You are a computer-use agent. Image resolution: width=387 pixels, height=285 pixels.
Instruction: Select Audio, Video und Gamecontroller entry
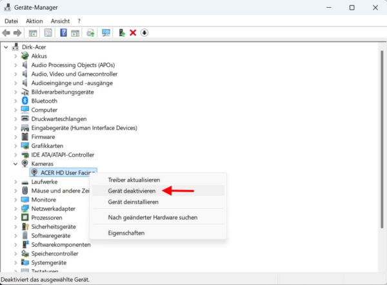coord(74,74)
